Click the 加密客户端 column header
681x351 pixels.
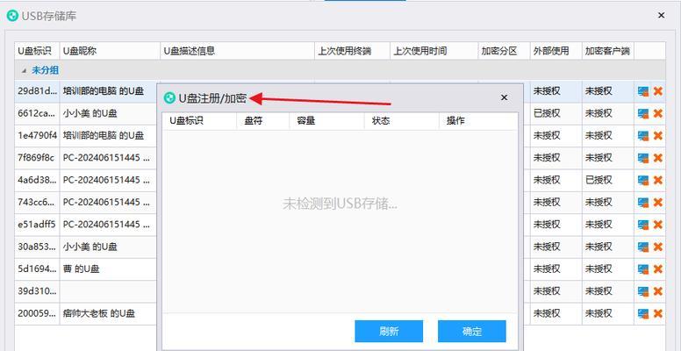(x=606, y=51)
